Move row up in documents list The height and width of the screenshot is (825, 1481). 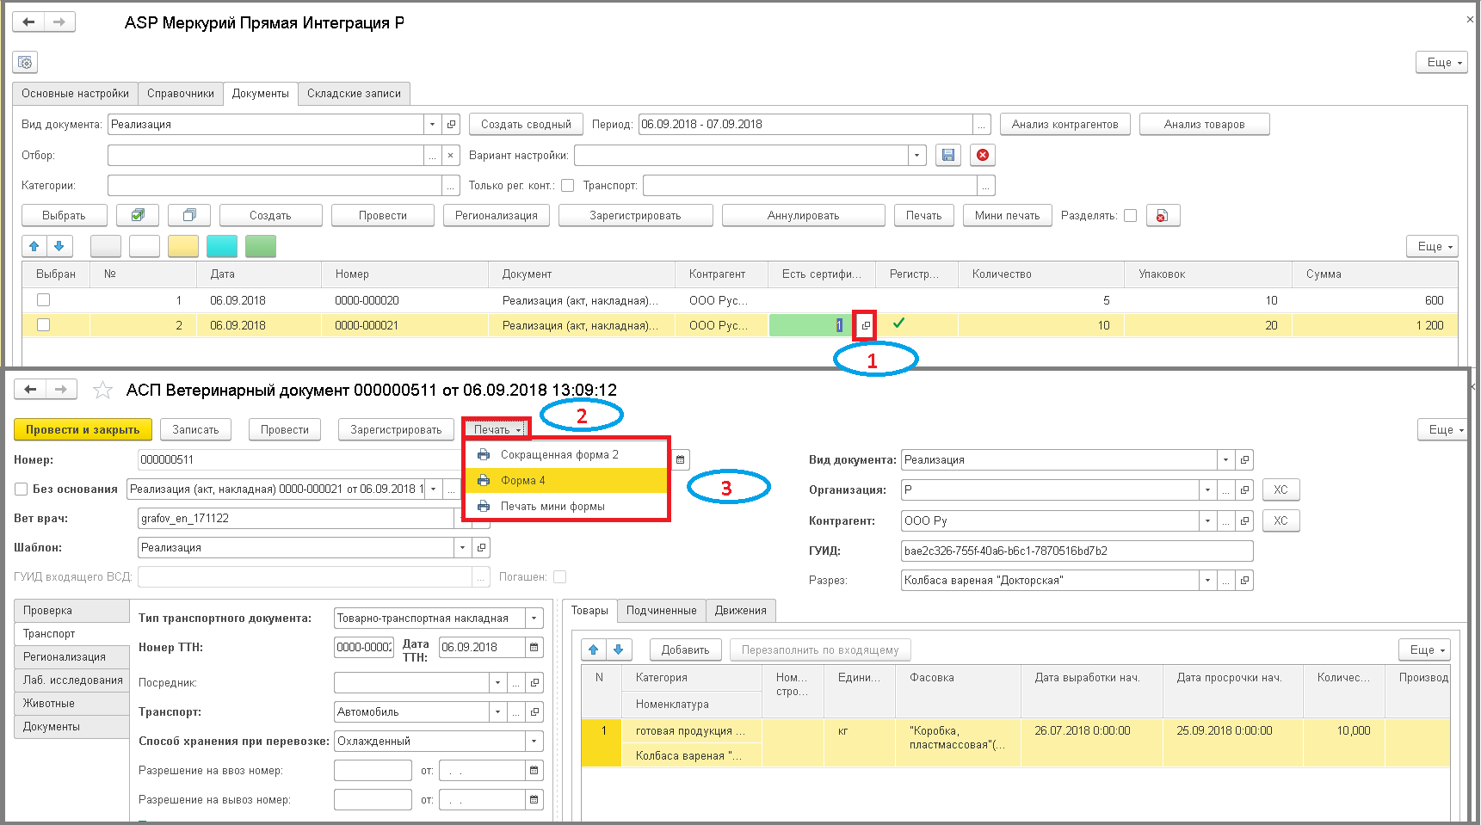(34, 246)
